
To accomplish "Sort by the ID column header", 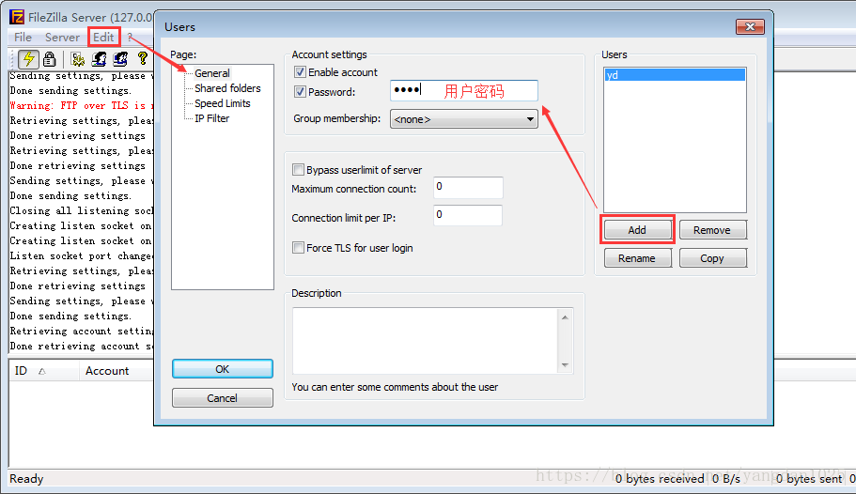I will point(43,371).
